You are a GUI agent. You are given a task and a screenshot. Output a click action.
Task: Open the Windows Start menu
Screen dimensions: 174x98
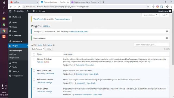point(4,2)
